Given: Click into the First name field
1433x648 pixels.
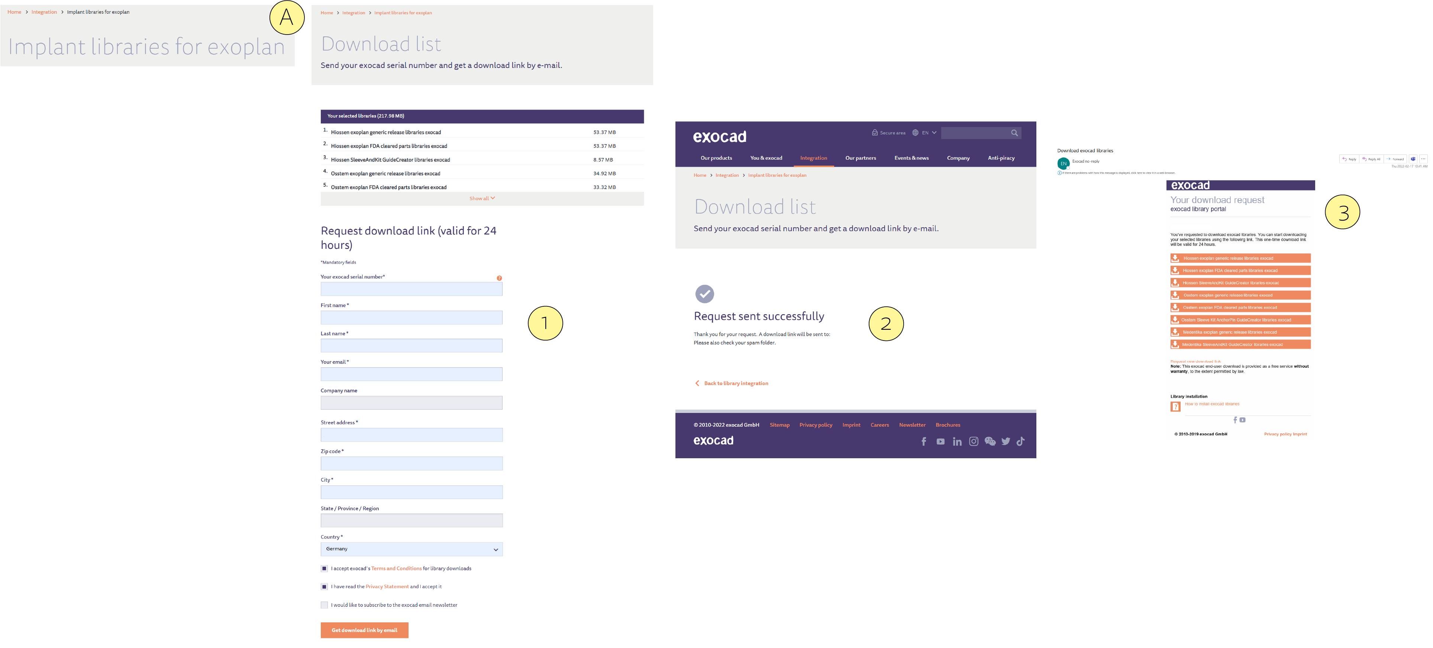Looking at the screenshot, I should pyautogui.click(x=411, y=318).
